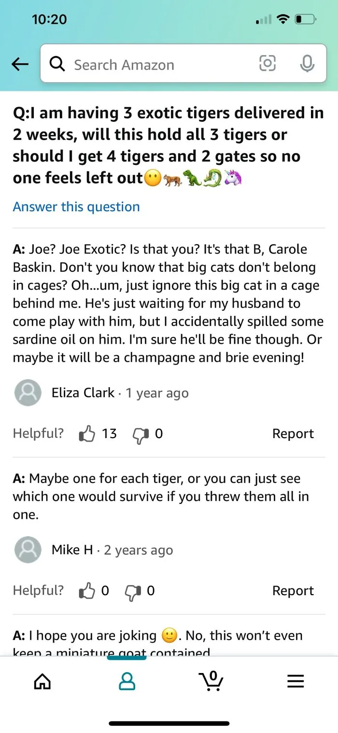Report Eliza Clark's answer
Viewport: 338px width, 733px height.
pos(293,434)
